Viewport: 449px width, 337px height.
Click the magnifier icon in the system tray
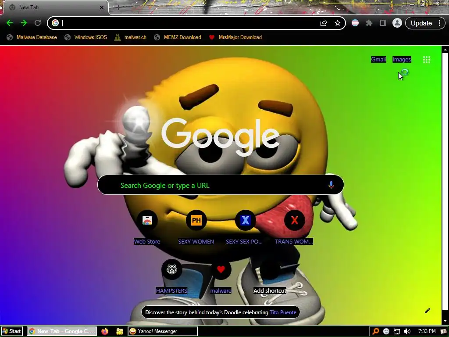coord(375,331)
